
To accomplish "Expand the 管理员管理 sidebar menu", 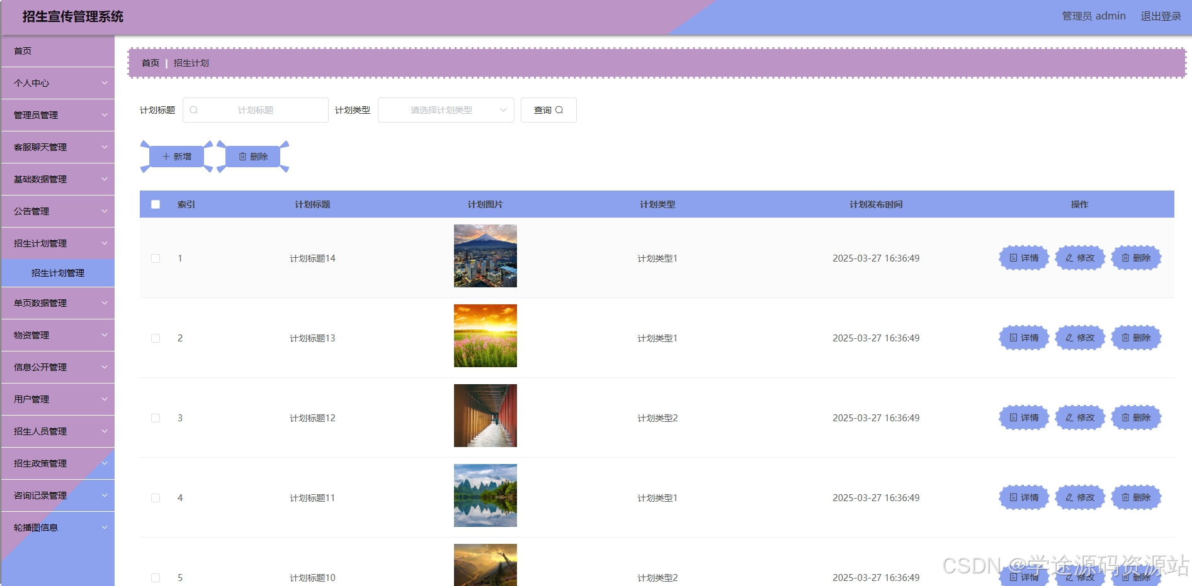I will pos(58,115).
